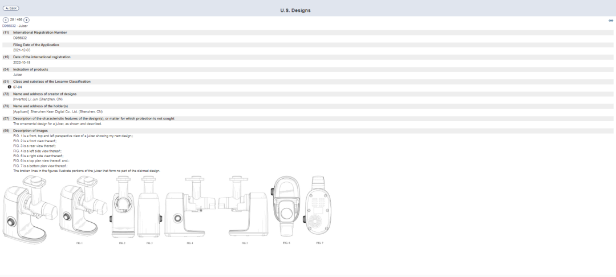Open the D966832 - Juicer link

click(15, 26)
